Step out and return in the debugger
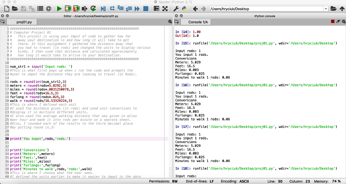This screenshot has width=346, height=184. click(129, 8)
